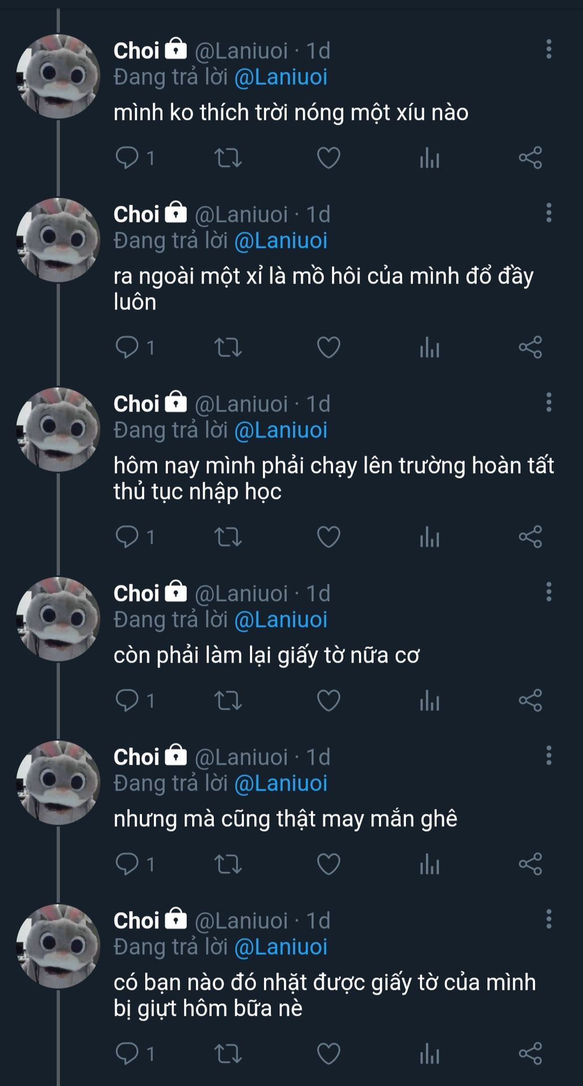Tap @Laniuoi reply link in last tweet
This screenshot has width=583, height=1086.
(280, 947)
